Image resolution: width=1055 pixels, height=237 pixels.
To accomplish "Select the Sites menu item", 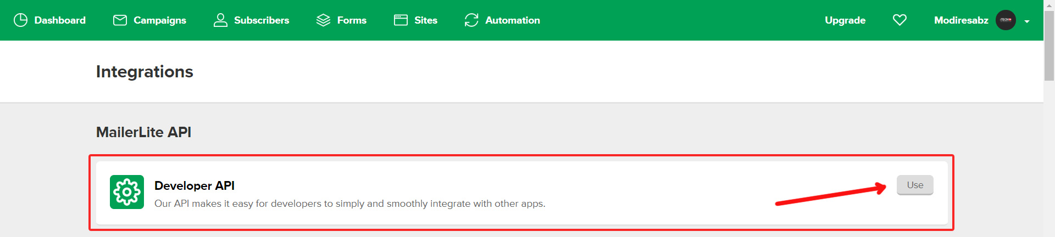I will pos(415,20).
